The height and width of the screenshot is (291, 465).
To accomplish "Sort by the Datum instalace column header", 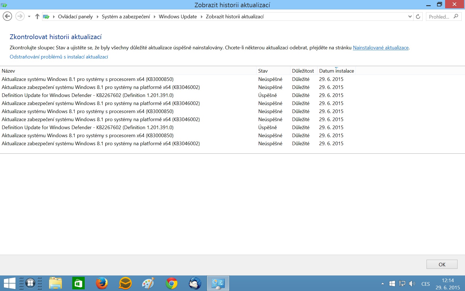I will tap(336, 71).
